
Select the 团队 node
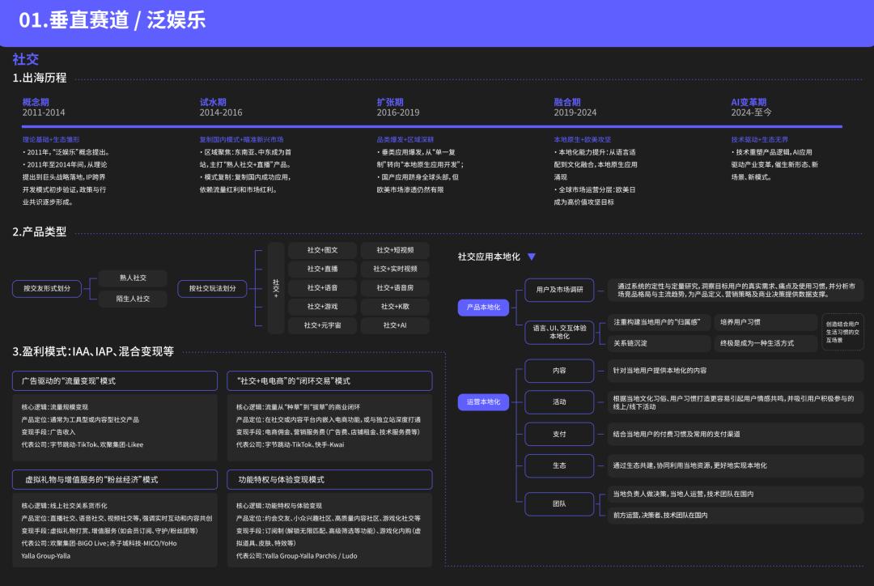559,503
